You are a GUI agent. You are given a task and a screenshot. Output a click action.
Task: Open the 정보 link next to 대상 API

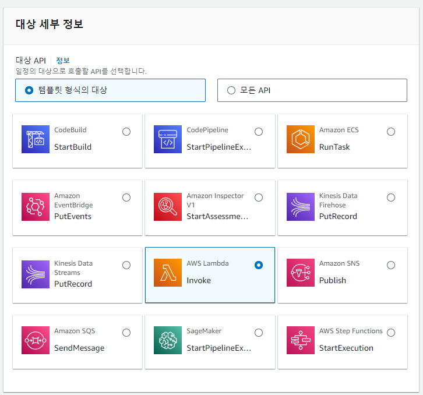pos(63,61)
